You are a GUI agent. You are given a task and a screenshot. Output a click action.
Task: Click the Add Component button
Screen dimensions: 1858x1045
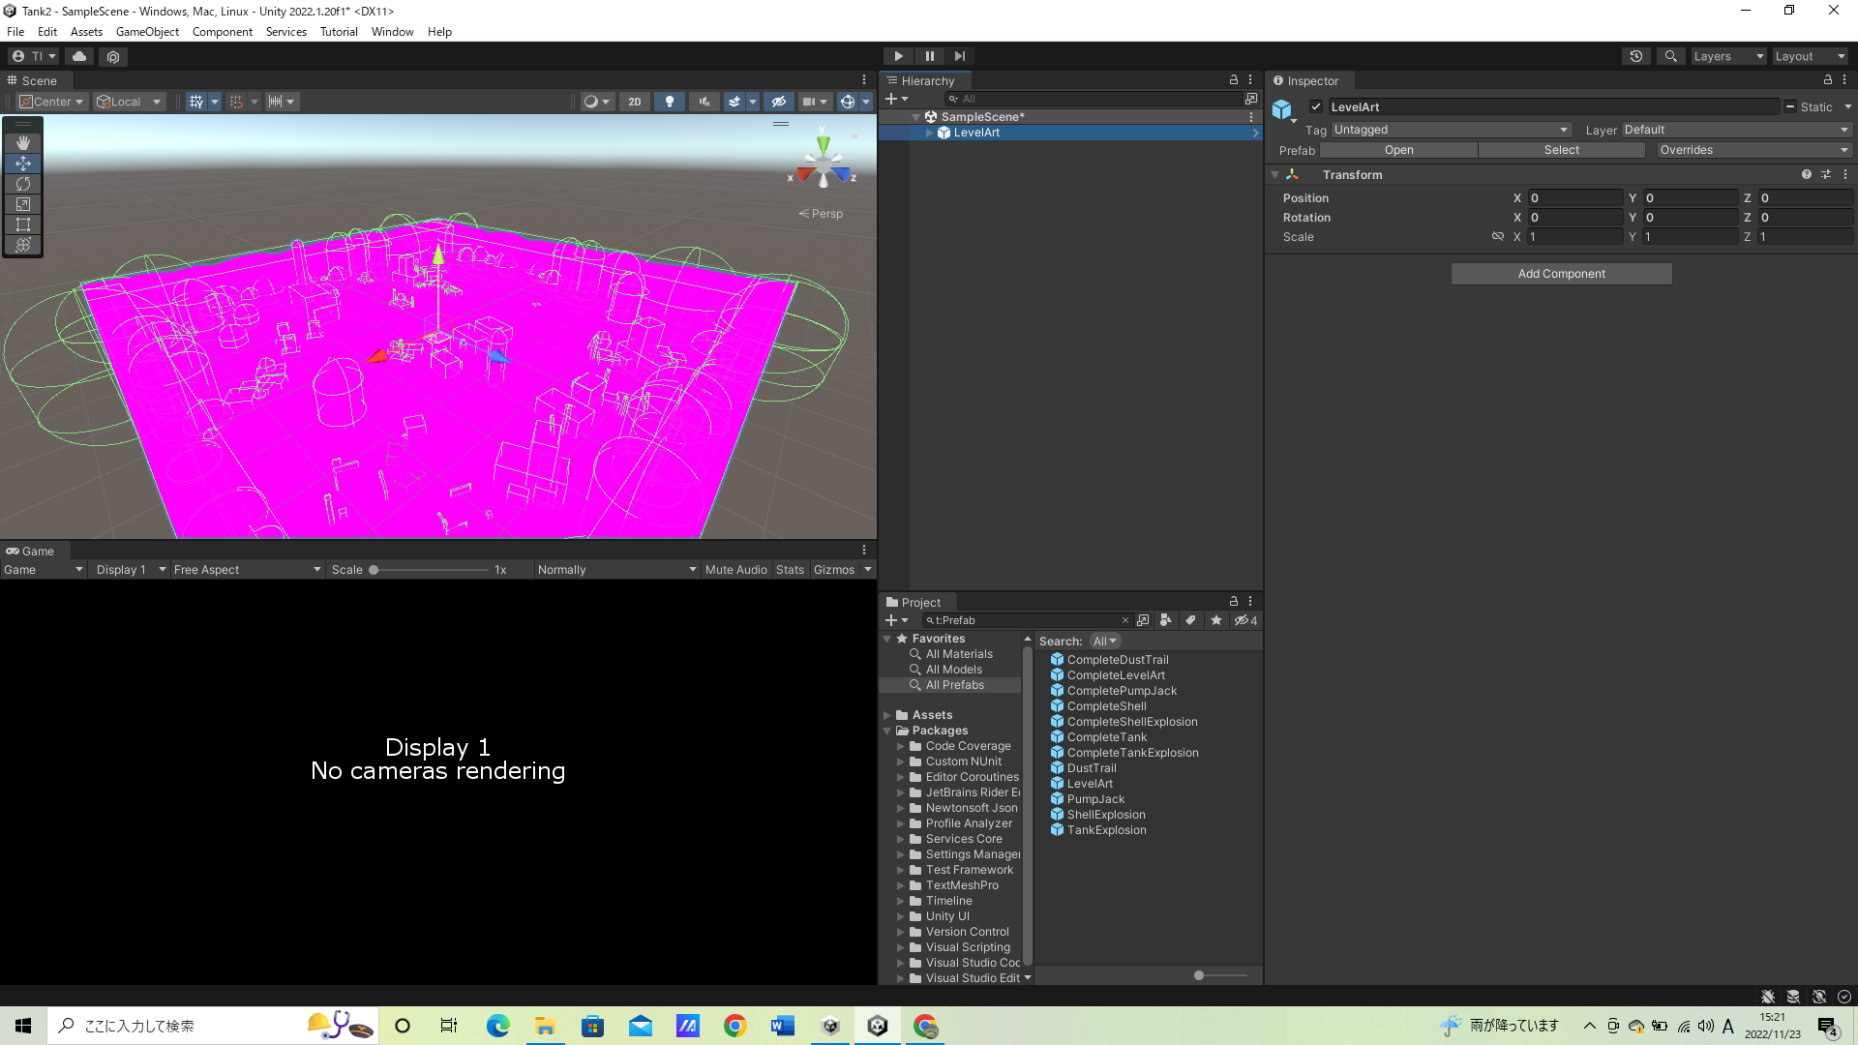1561,273
